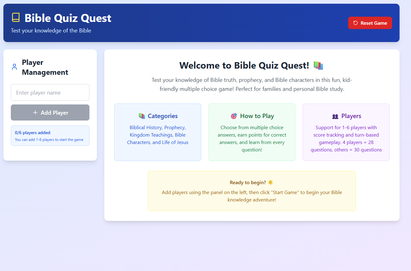Click the books emoji after Welcome to Bible Quiz Quest
Screen dimensions: 411x271
pyautogui.click(x=318, y=65)
